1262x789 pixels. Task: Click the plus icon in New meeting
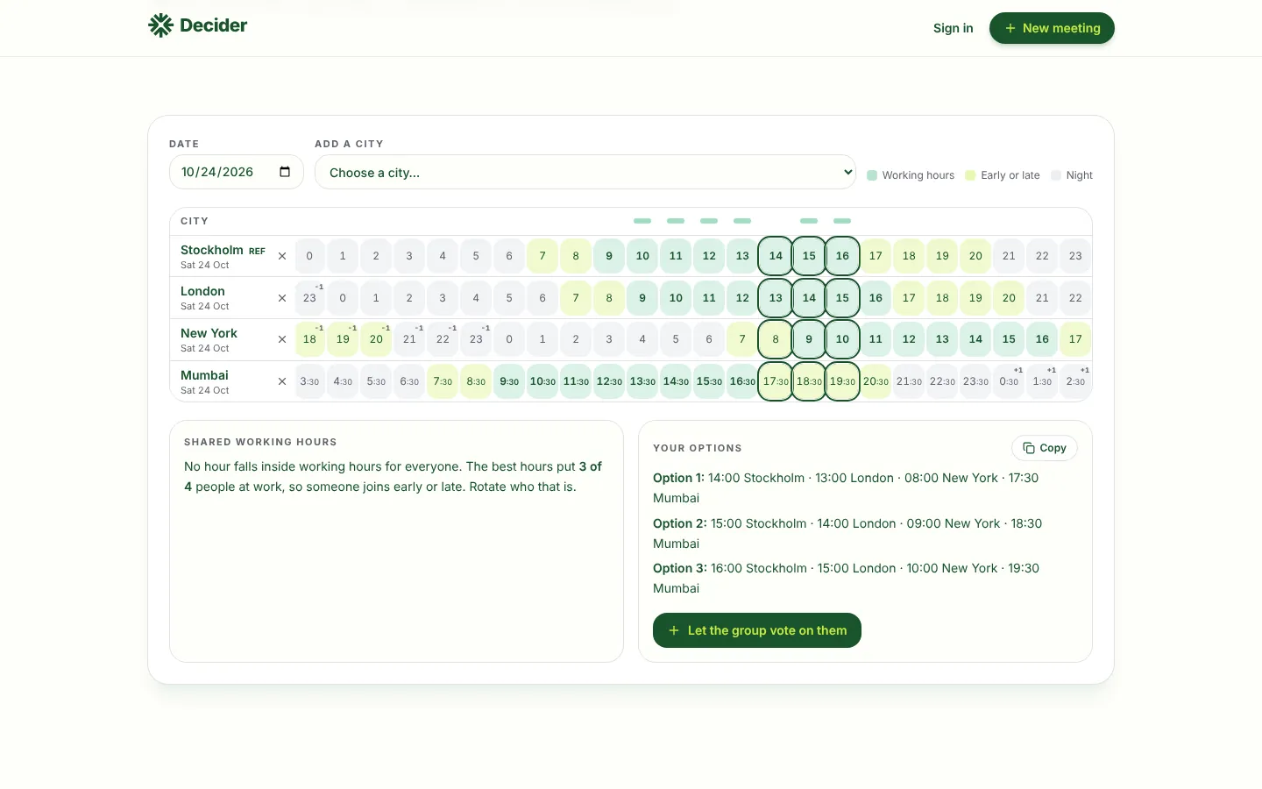1010,28
